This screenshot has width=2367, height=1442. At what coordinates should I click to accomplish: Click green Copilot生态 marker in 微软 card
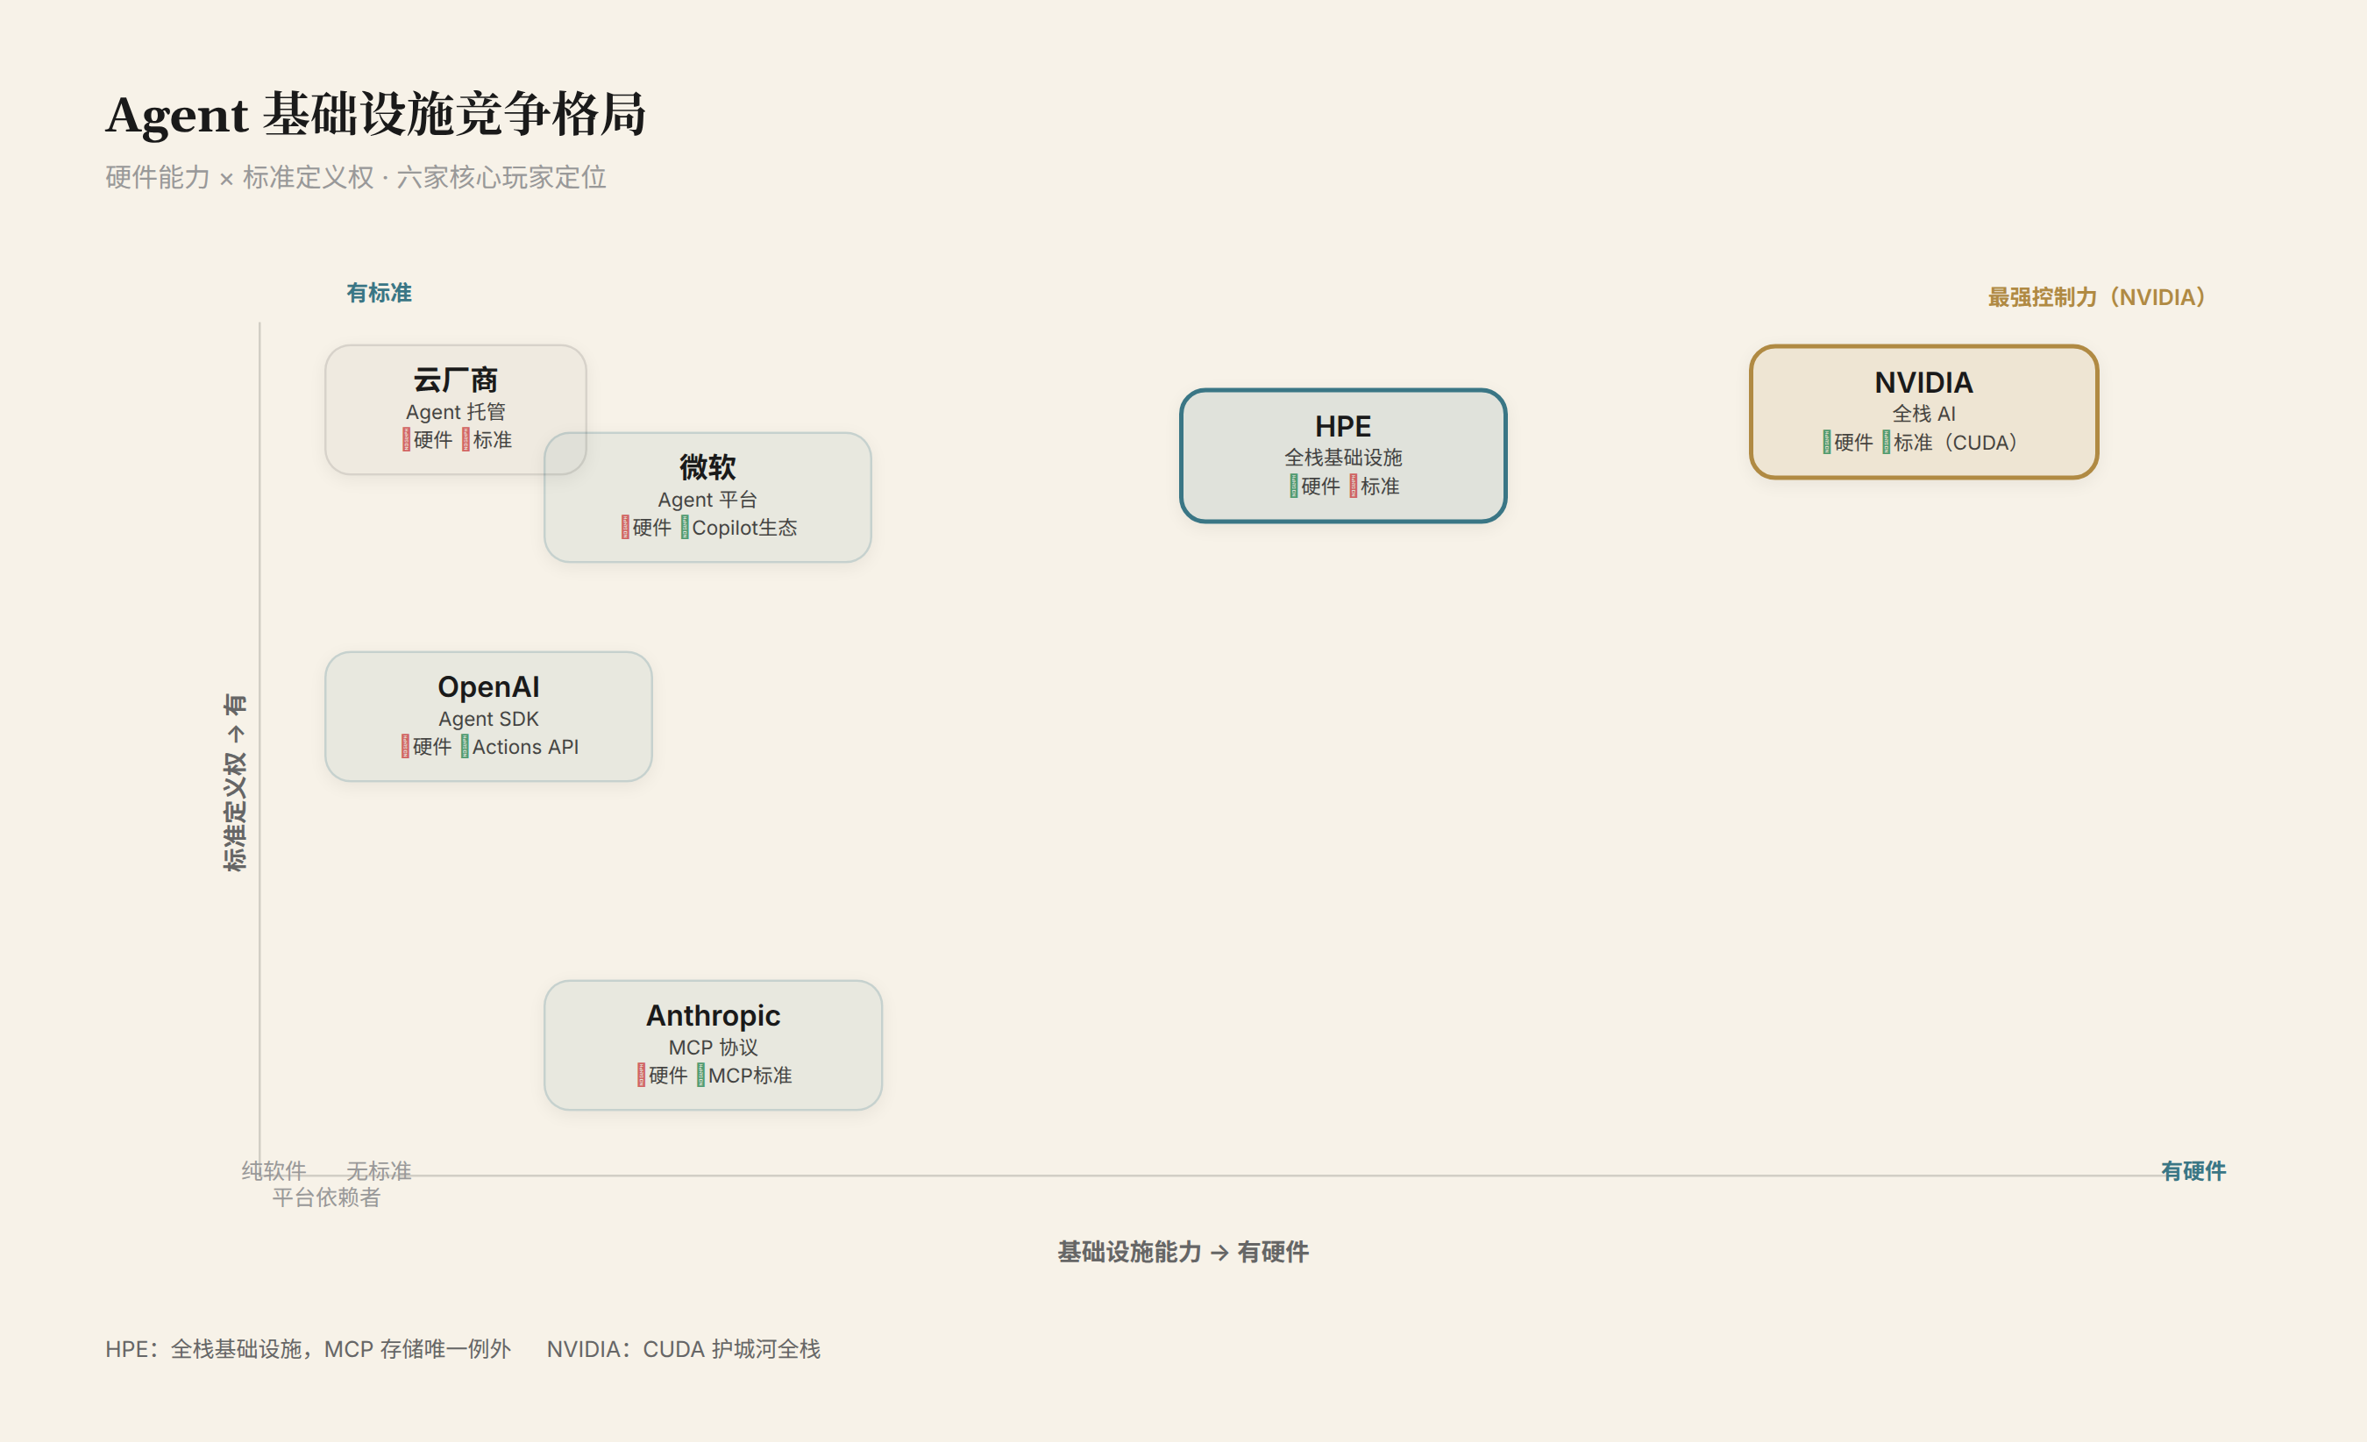(x=685, y=528)
